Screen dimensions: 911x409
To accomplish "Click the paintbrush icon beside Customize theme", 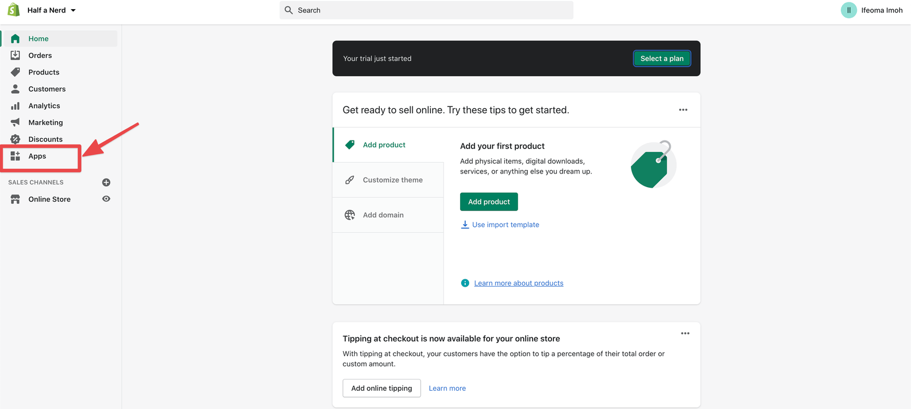I will tap(350, 180).
